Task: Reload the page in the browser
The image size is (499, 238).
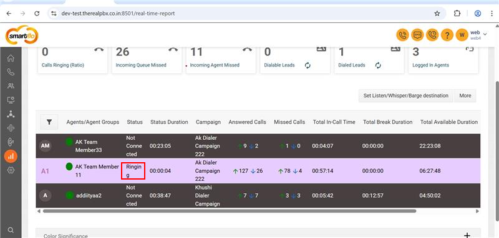Action: tap(37, 13)
